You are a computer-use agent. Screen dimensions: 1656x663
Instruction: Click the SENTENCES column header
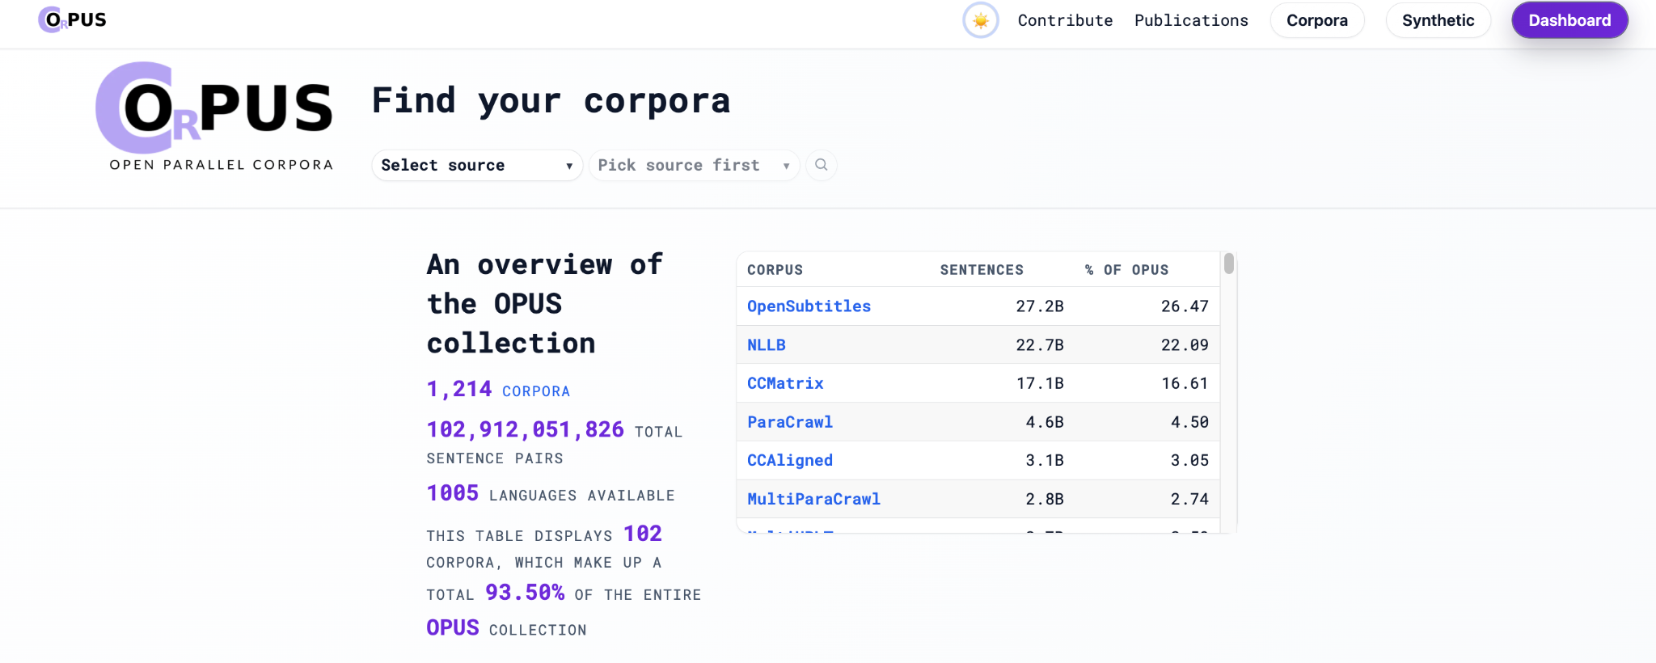[981, 270]
